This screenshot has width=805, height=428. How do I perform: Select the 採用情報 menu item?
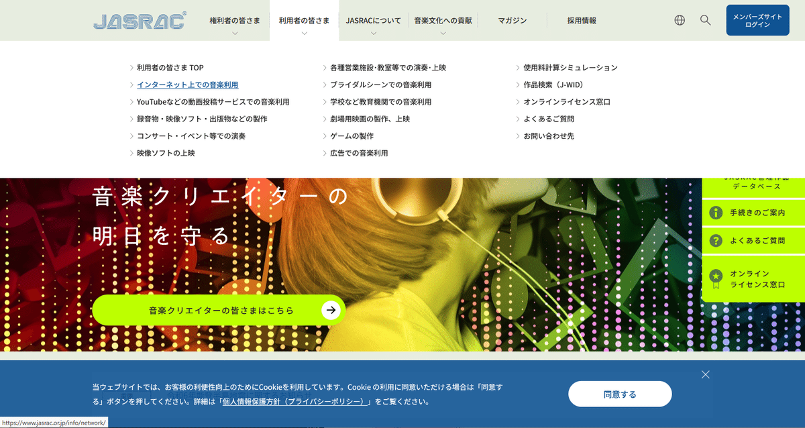[581, 20]
